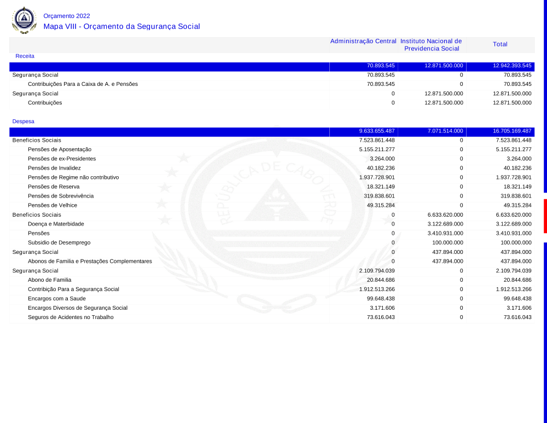Select the Encargos com a Saude row
The image size is (547, 423).
(x=56, y=298)
